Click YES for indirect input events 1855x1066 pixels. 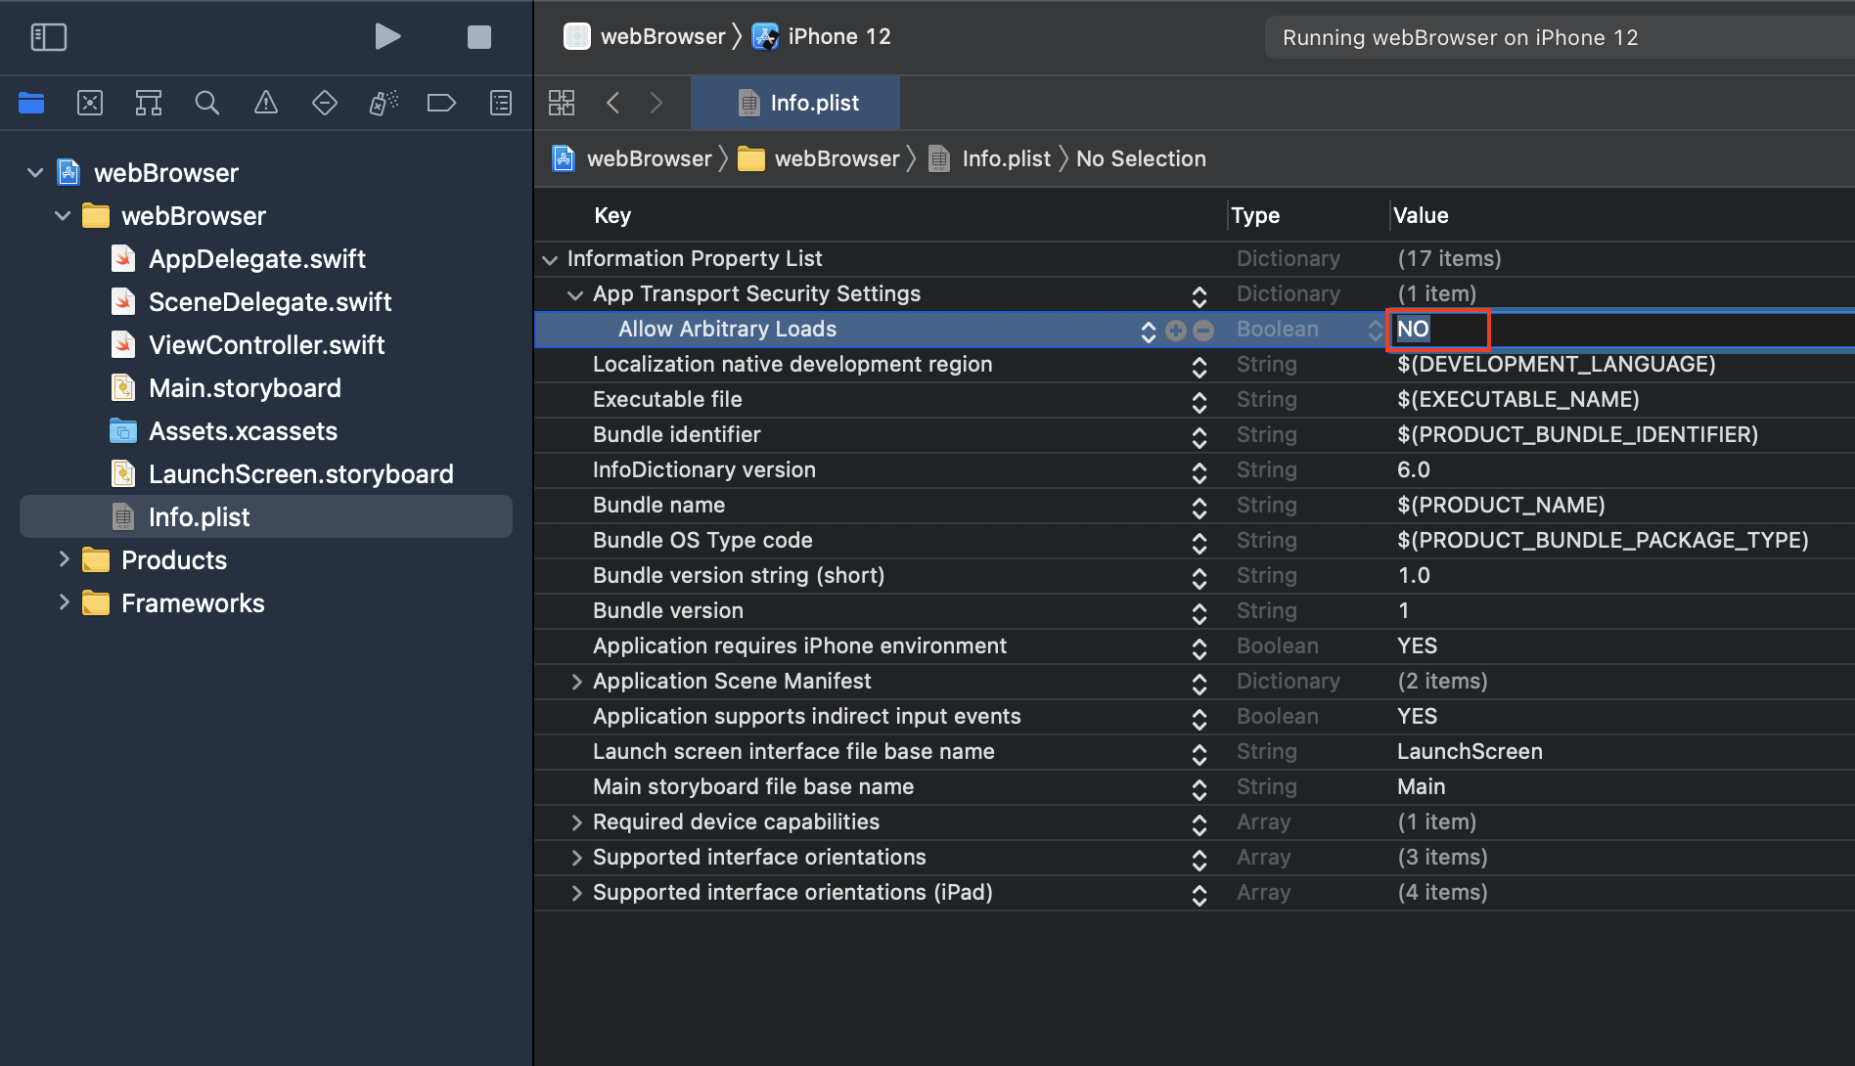1417,717
